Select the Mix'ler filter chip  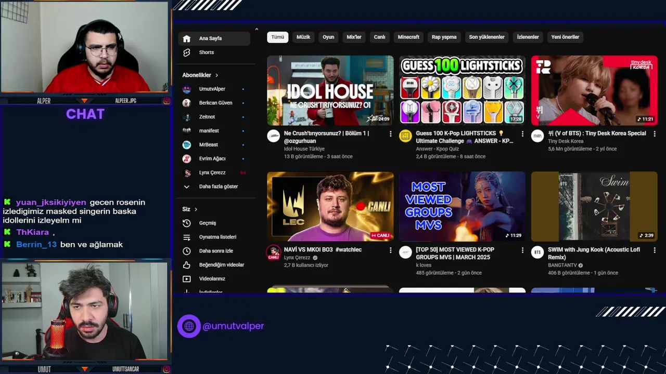[x=354, y=37]
